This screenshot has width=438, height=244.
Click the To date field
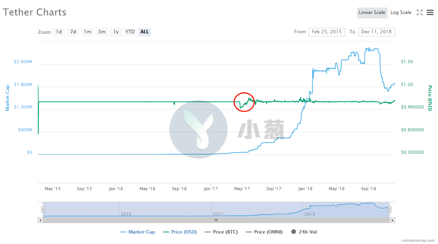pos(377,32)
